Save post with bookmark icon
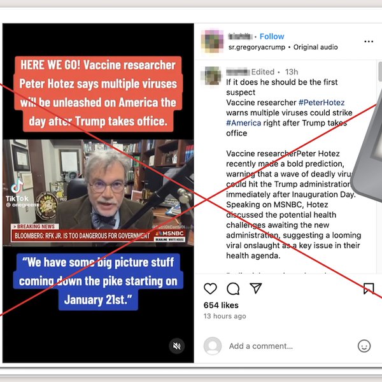Image resolution: width=382 pixels, height=382 pixels. pos(369,288)
